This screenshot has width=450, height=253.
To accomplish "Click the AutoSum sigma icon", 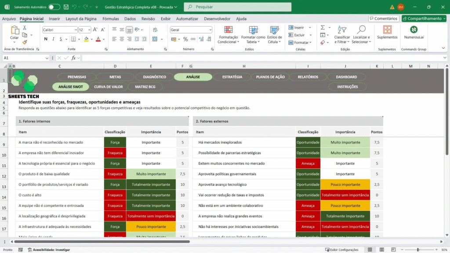I will click(323, 27).
